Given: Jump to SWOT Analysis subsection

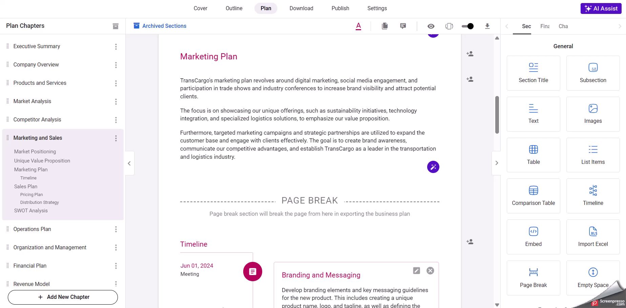Looking at the screenshot, I should pyautogui.click(x=31, y=211).
